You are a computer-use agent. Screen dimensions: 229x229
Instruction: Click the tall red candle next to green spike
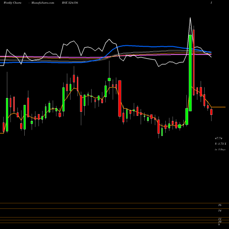pyautogui.click(x=194, y=62)
